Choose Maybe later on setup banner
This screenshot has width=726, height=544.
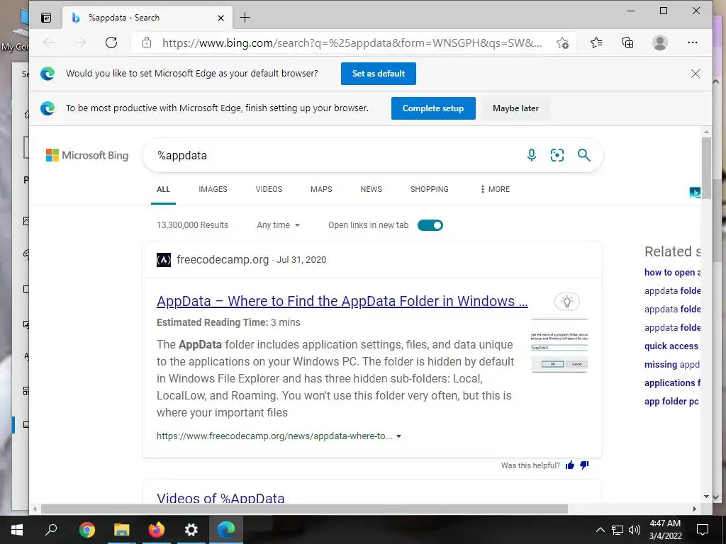click(516, 108)
